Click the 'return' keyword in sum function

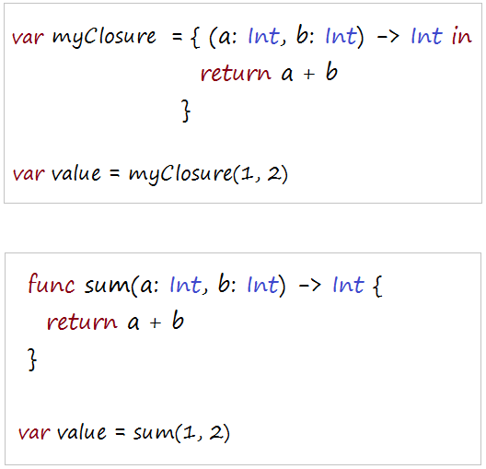(x=82, y=322)
